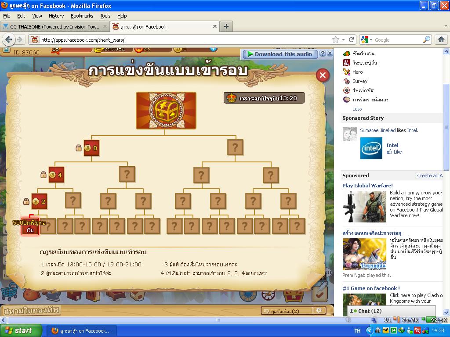The height and width of the screenshot is (337, 450).
Task: Open the Windows Start menu
Action: click(x=21, y=330)
